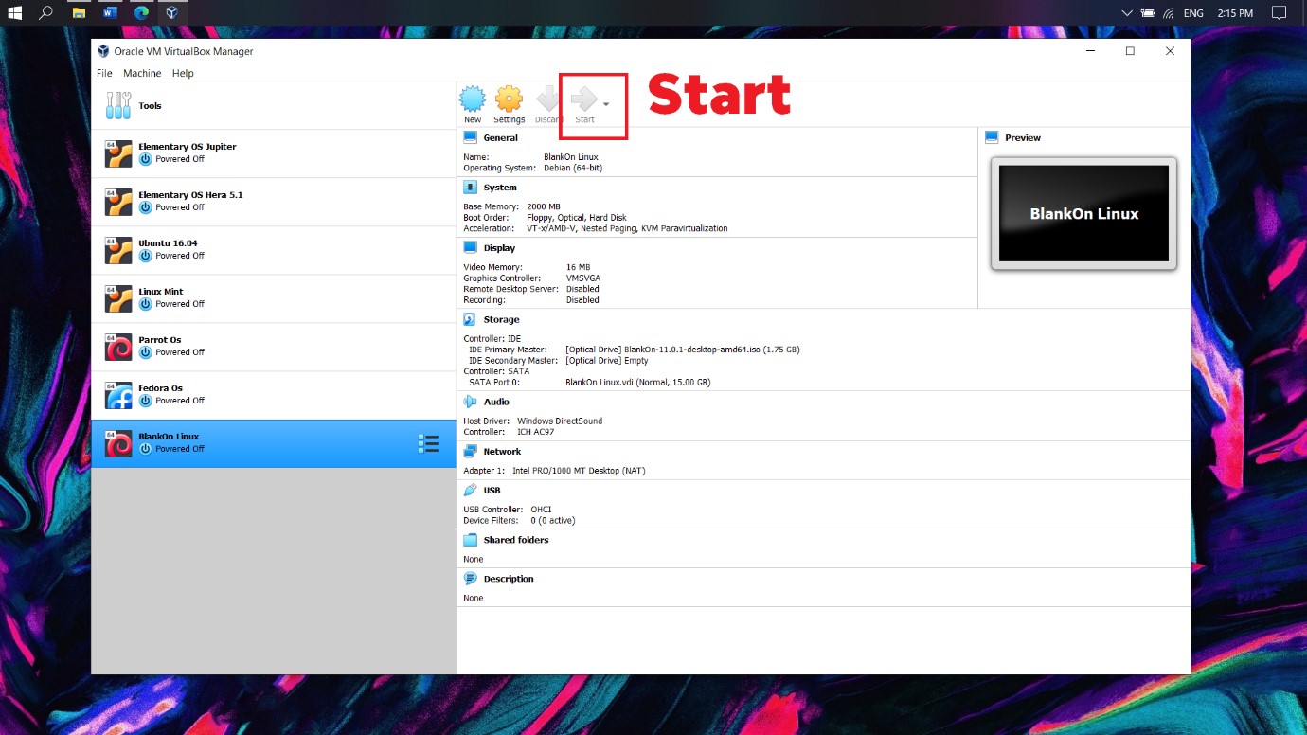
Task: Click the Discard toolbar arrow
Action: (547, 99)
